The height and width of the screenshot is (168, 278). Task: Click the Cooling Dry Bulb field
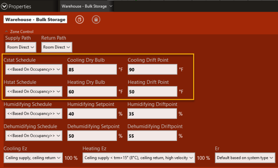click(x=92, y=70)
